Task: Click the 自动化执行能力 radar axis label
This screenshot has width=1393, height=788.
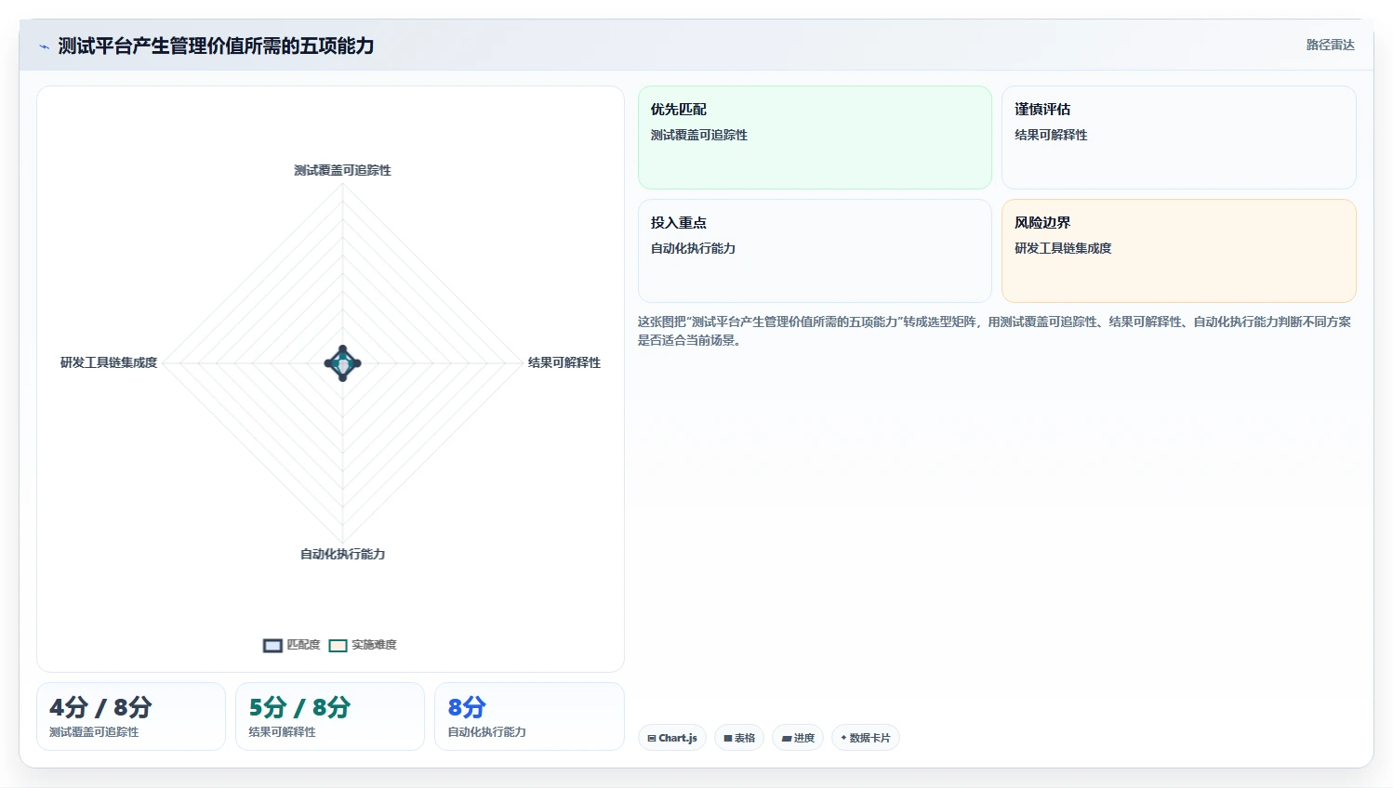Action: (342, 554)
